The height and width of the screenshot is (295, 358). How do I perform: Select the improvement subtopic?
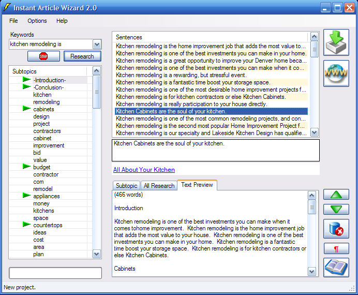[49, 145]
